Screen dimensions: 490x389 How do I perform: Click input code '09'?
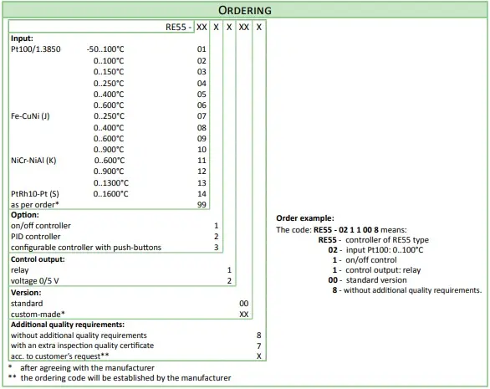(202, 139)
